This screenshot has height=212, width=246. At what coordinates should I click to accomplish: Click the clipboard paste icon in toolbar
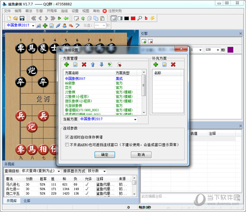(102, 18)
